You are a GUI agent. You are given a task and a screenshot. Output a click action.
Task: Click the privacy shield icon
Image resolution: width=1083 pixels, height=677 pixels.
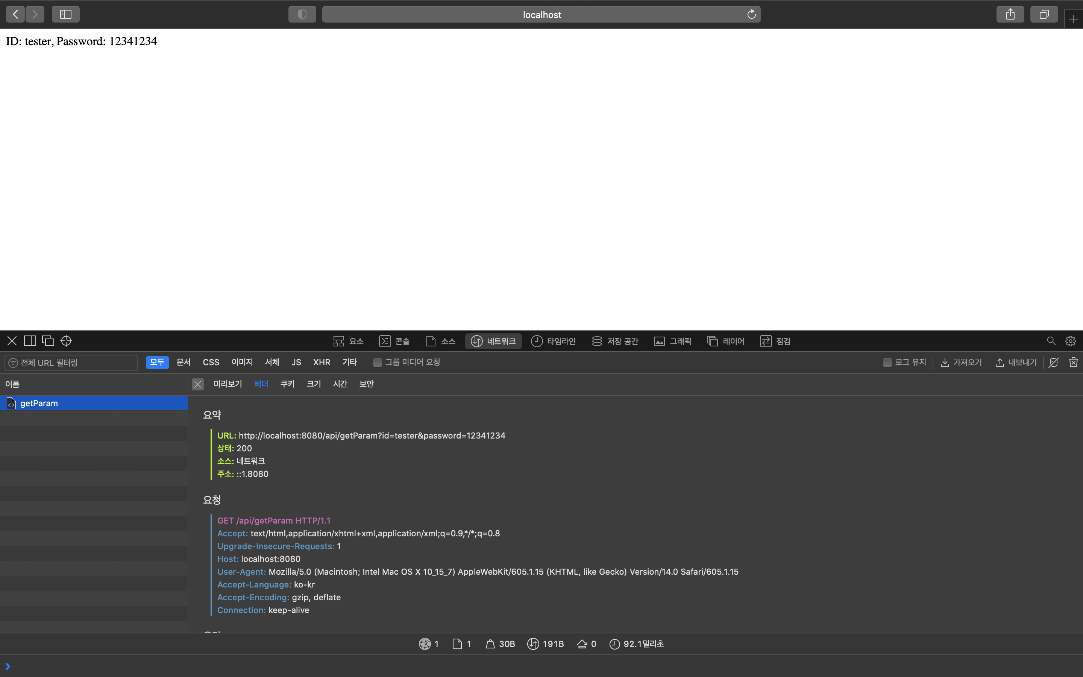[302, 14]
